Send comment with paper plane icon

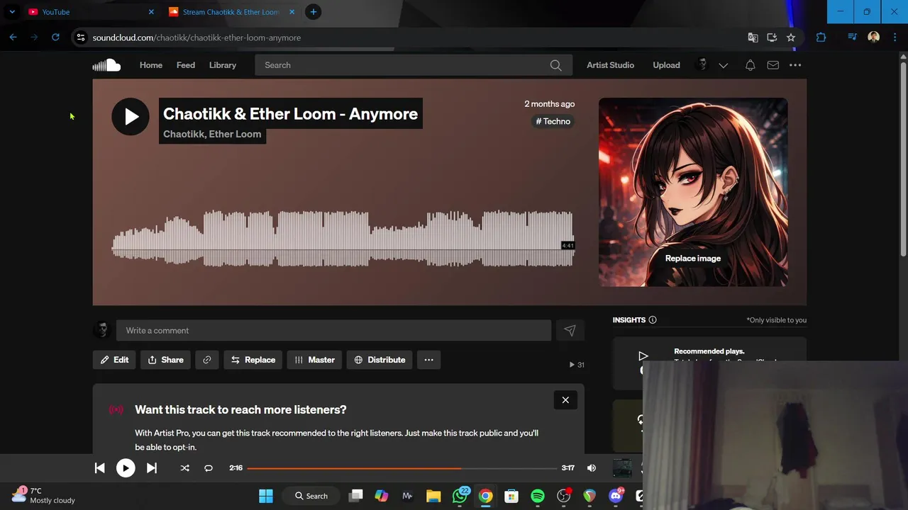coord(570,330)
